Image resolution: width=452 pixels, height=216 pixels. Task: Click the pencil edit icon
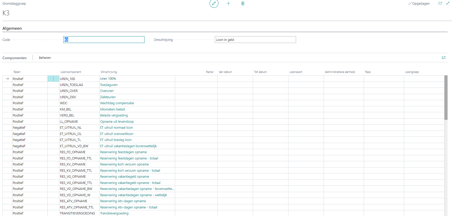[214, 3]
